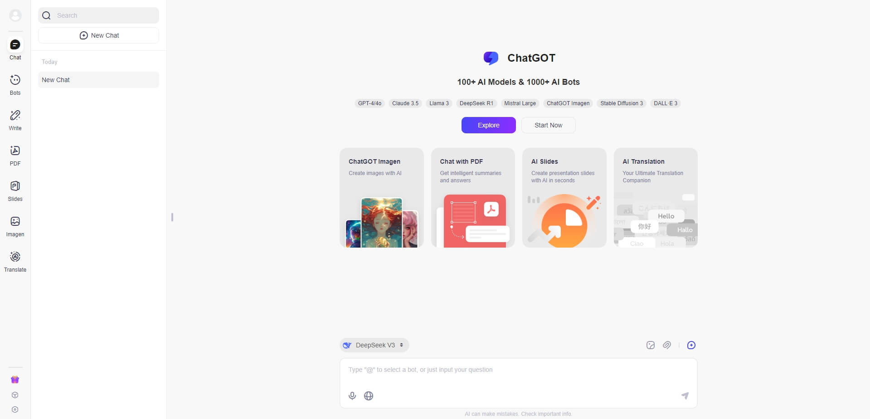This screenshot has width=870, height=419.
Task: Open the Chat section in sidebar
Action: coord(15,49)
